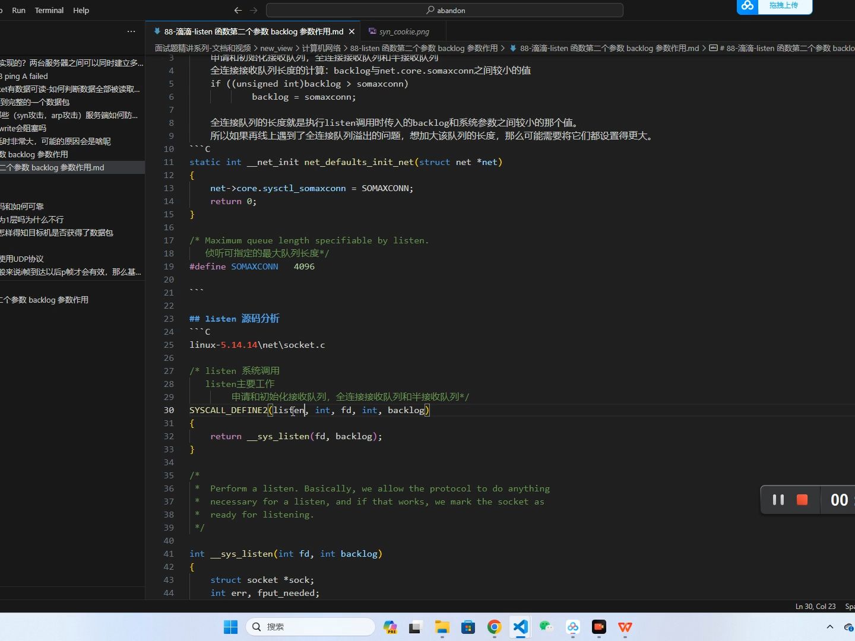Open the screen recorder app in taskbar
The width and height of the screenshot is (855, 641).
click(598, 627)
